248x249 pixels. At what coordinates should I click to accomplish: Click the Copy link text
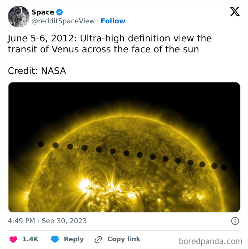click(124, 239)
